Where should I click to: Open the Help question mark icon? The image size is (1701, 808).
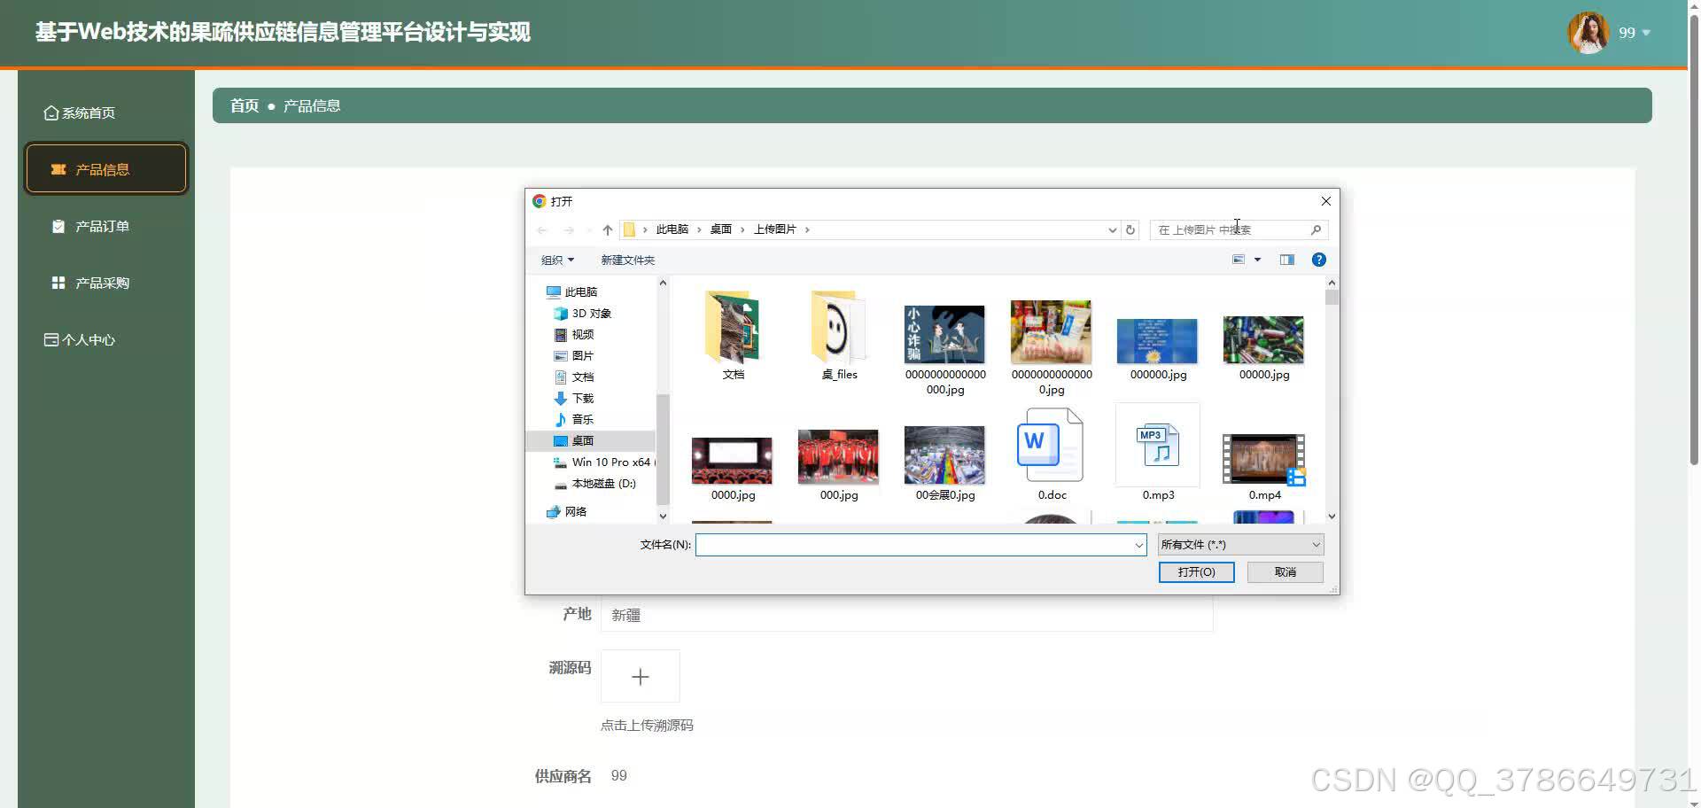1319,260
